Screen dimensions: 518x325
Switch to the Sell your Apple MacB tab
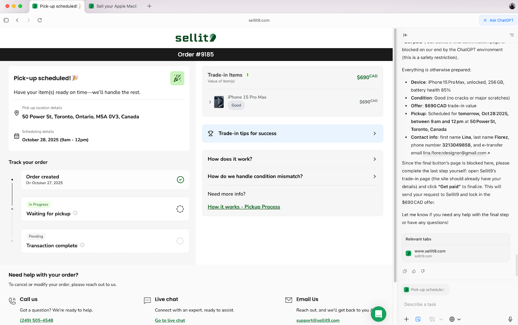pyautogui.click(x=113, y=6)
